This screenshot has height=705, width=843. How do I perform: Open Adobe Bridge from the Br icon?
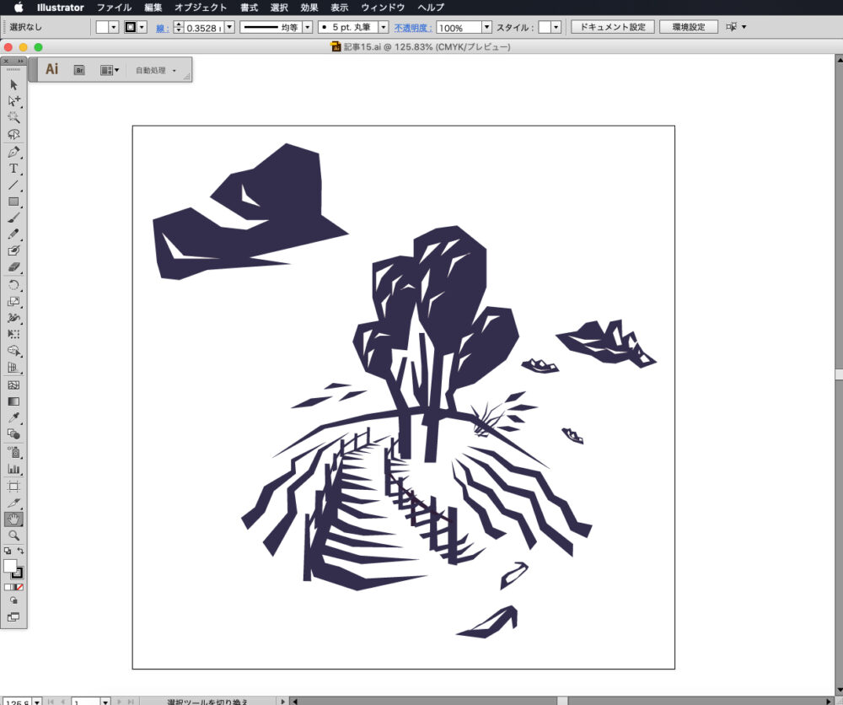79,70
